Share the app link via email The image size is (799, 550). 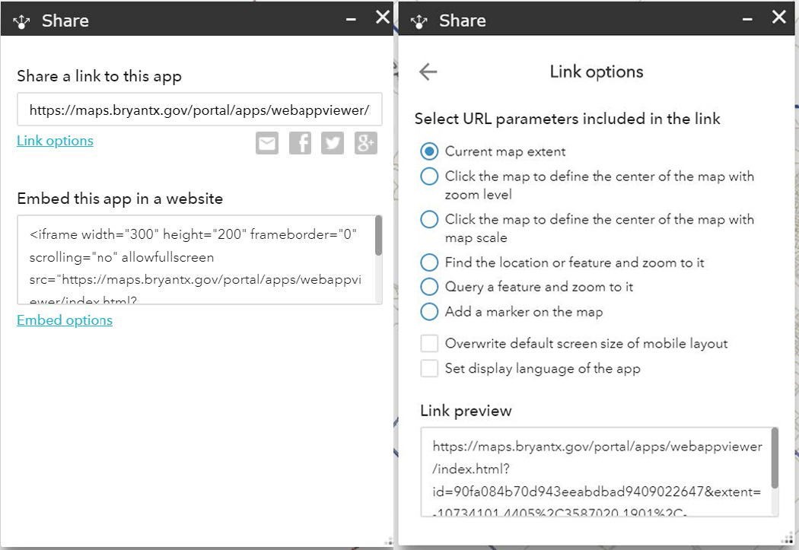(266, 143)
